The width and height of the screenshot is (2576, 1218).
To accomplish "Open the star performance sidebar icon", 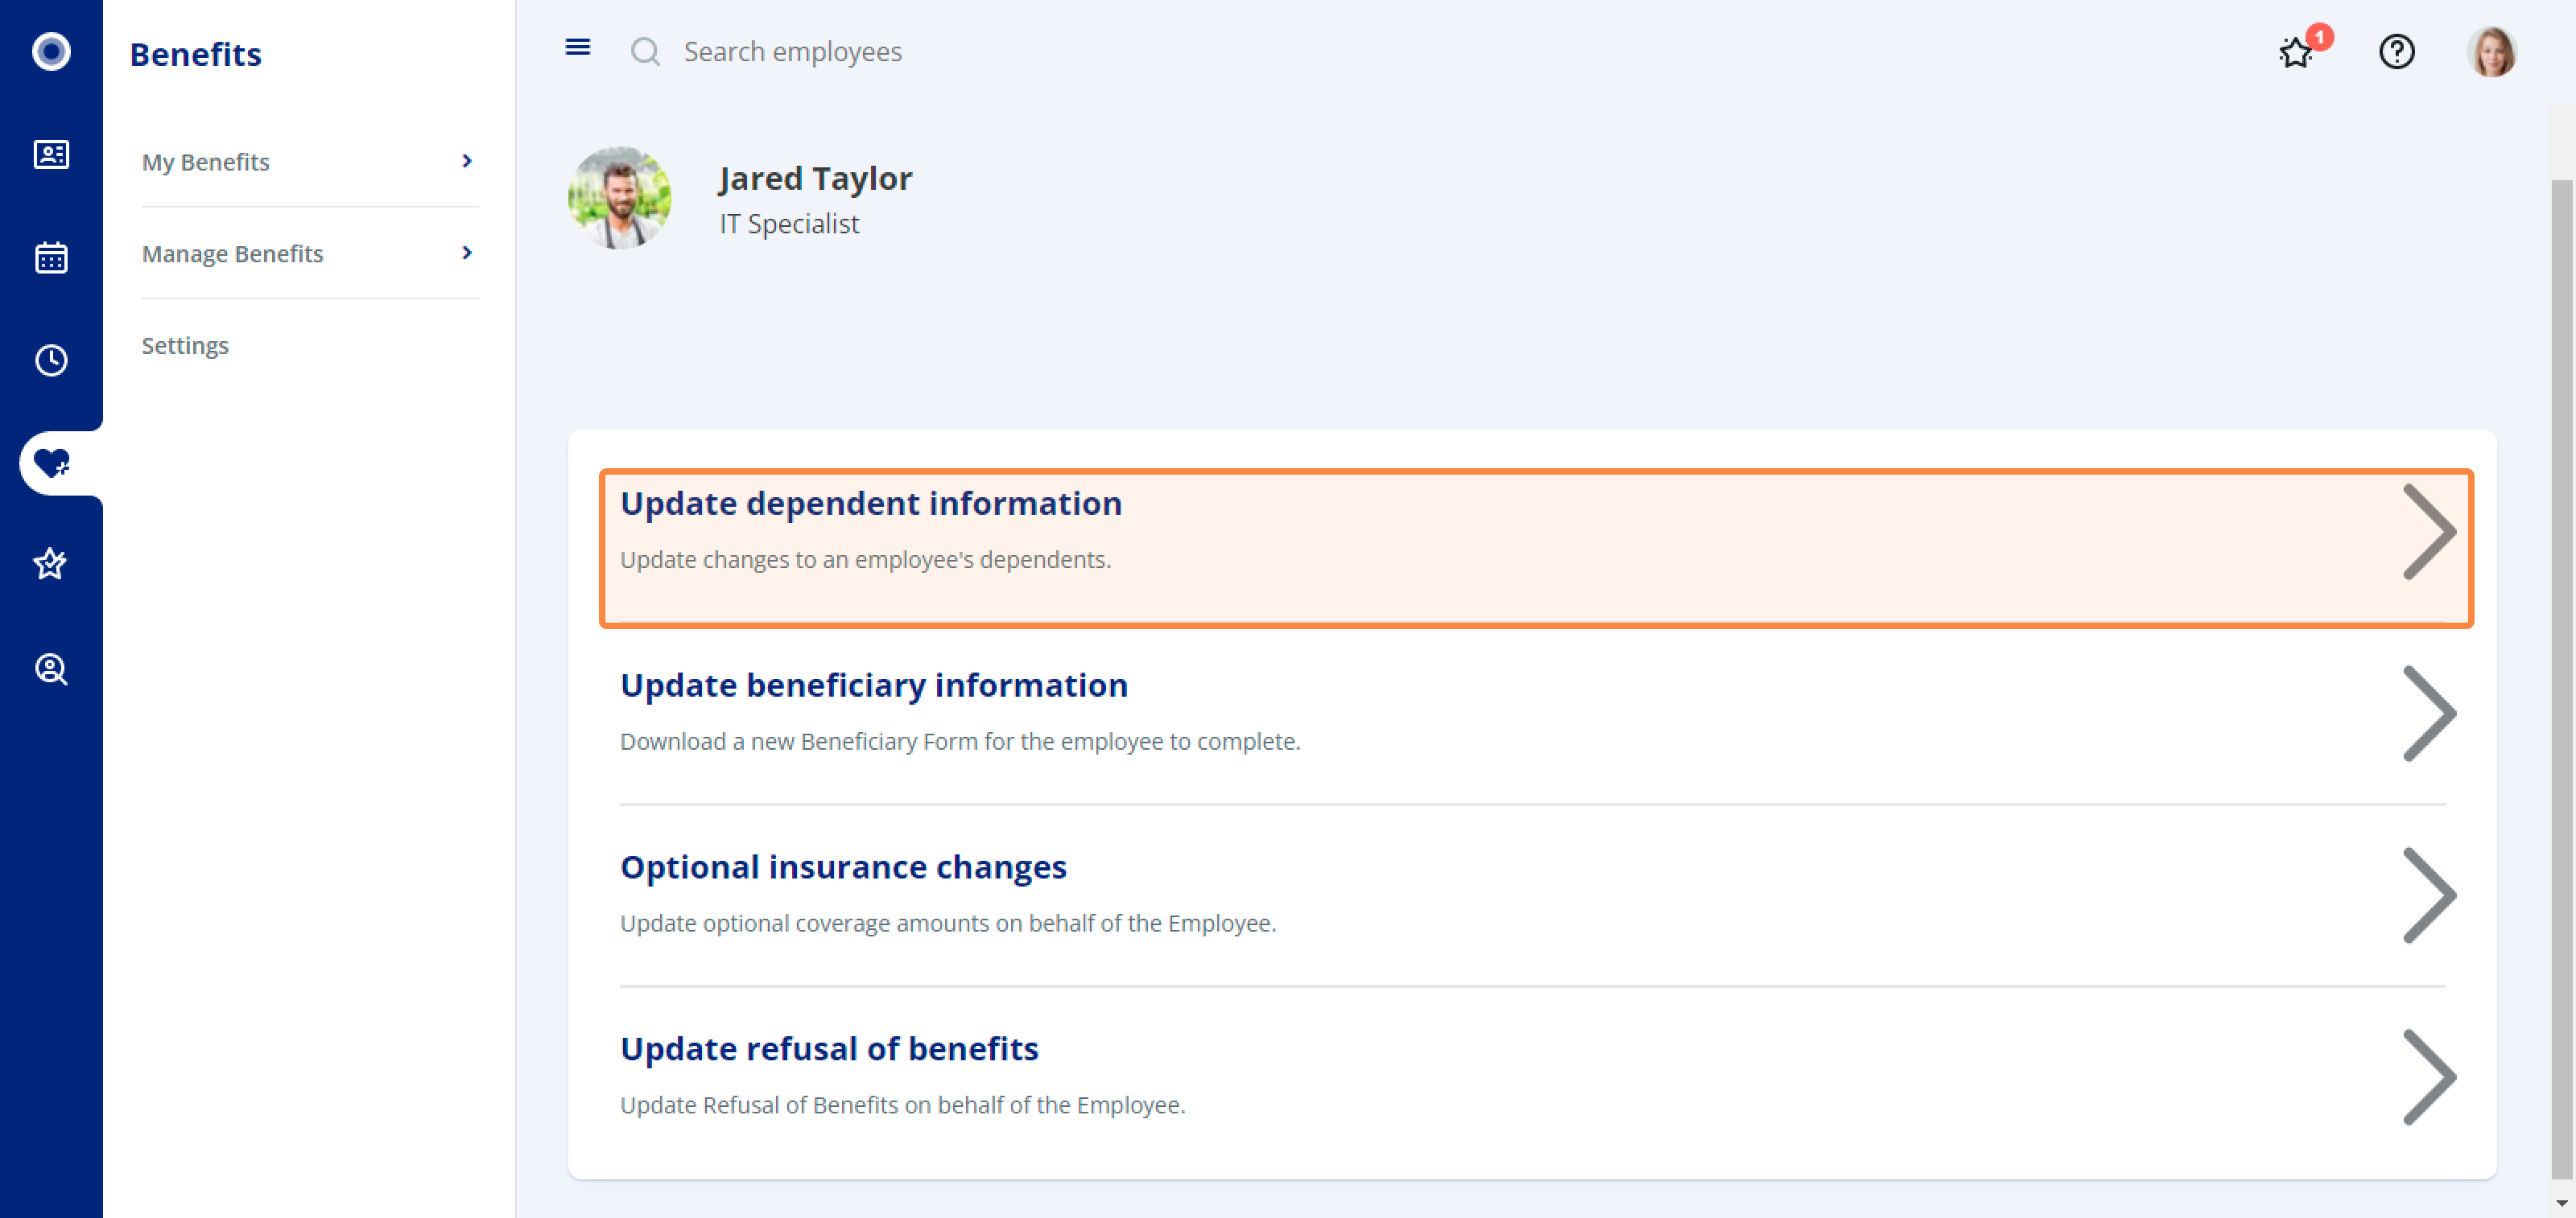I will click(51, 565).
